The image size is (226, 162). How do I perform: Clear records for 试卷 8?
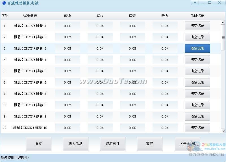tap(197, 105)
